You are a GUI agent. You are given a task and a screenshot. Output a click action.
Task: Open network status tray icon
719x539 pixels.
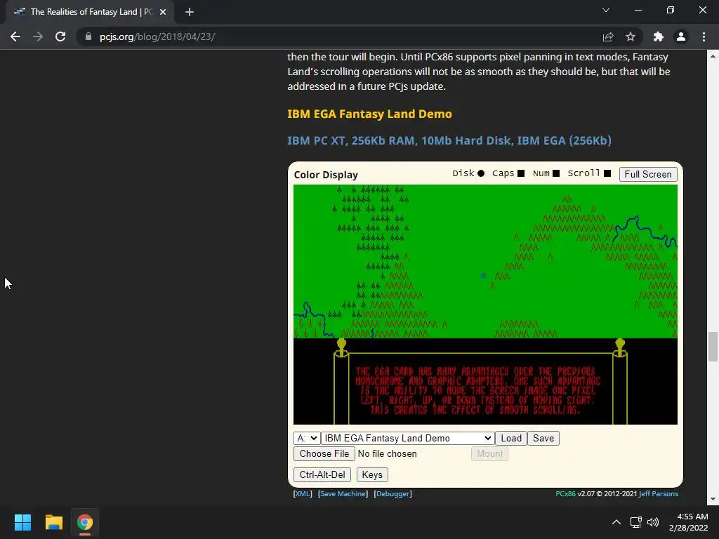tap(635, 522)
